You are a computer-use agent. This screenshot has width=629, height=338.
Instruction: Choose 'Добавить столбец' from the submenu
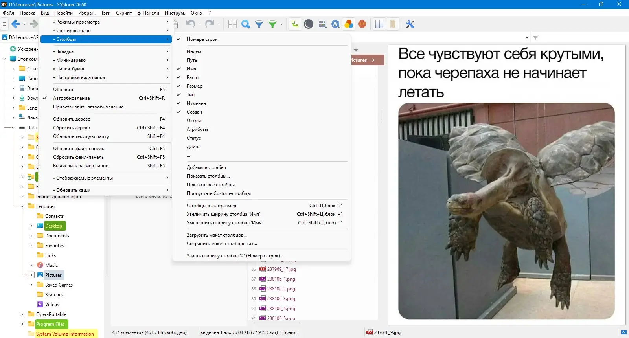[206, 167]
